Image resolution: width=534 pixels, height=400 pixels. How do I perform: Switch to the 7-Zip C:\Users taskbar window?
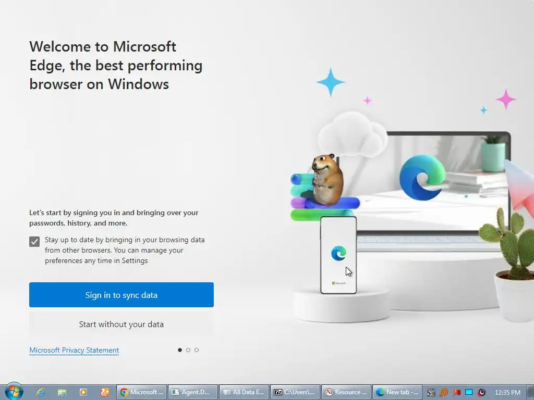click(x=295, y=392)
